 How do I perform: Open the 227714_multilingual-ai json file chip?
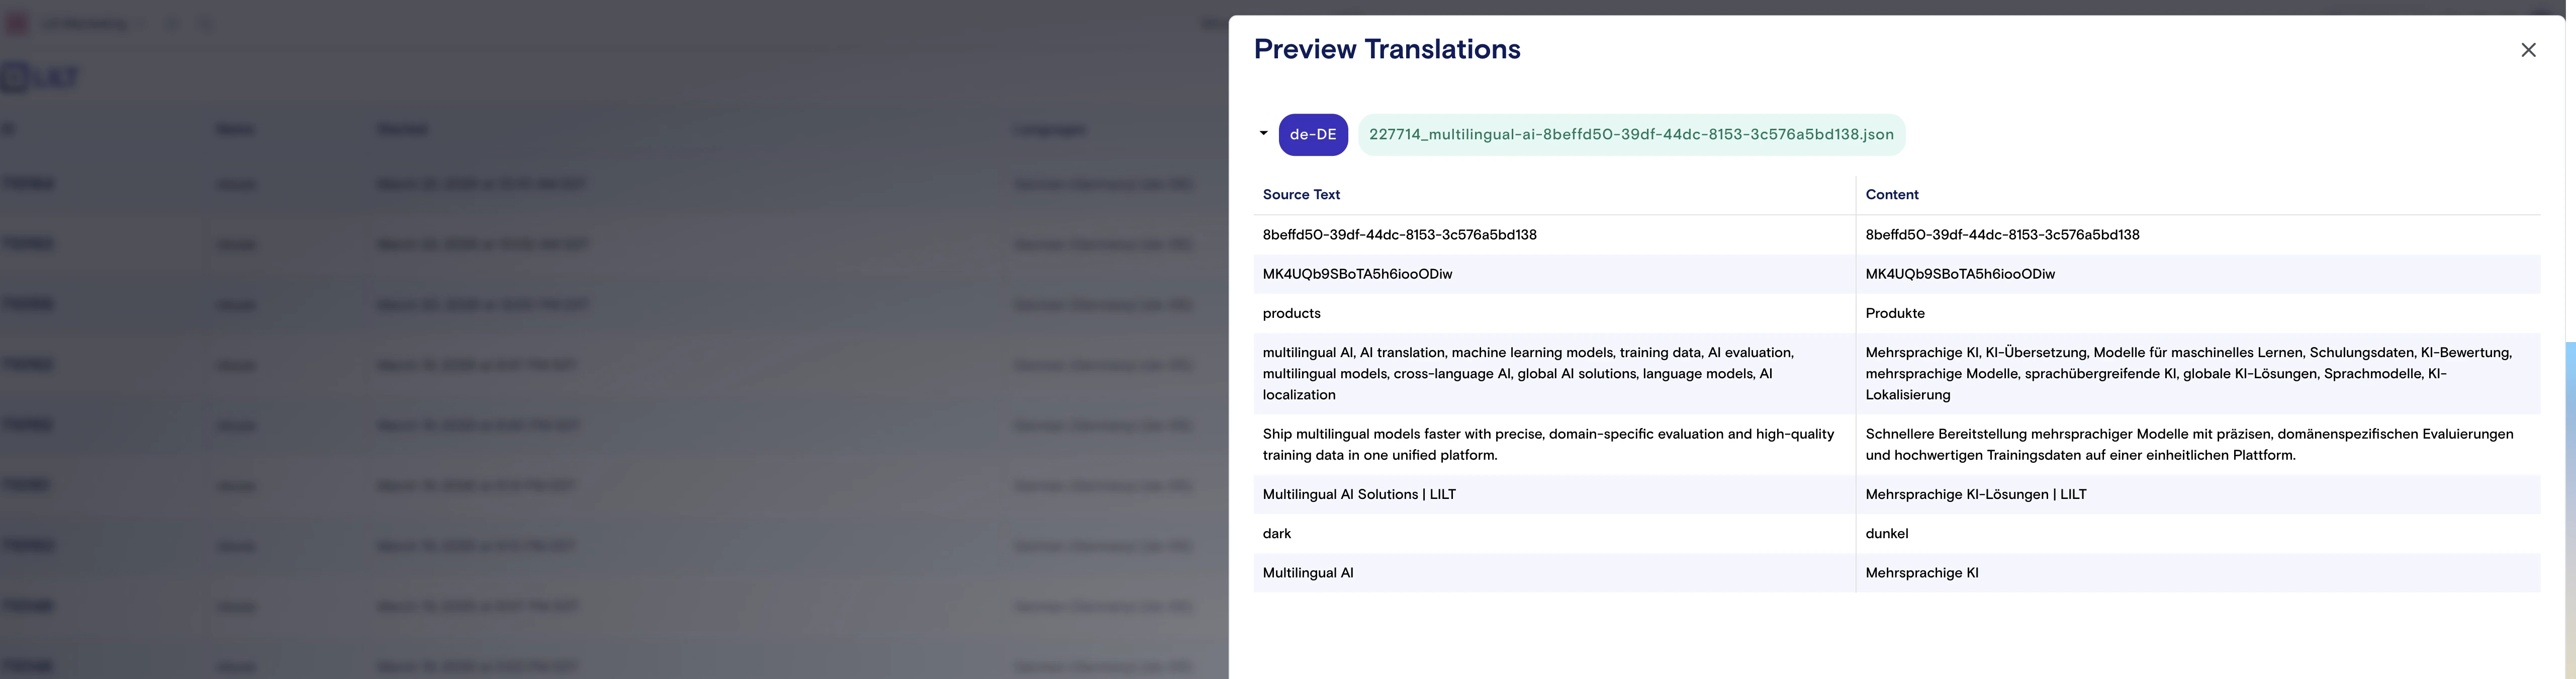(1630, 135)
